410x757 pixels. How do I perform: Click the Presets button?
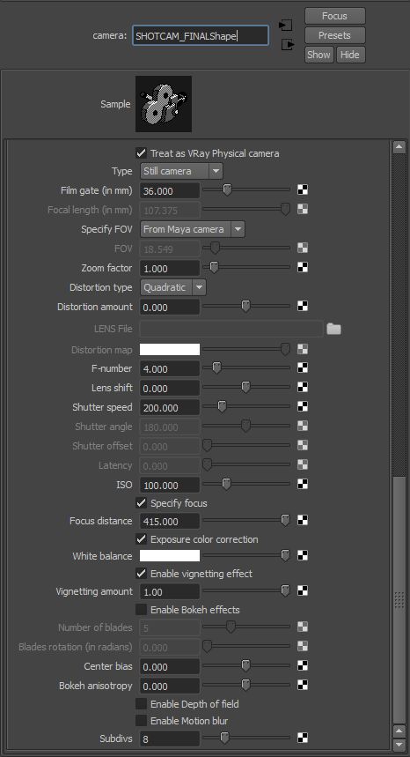[x=335, y=35]
